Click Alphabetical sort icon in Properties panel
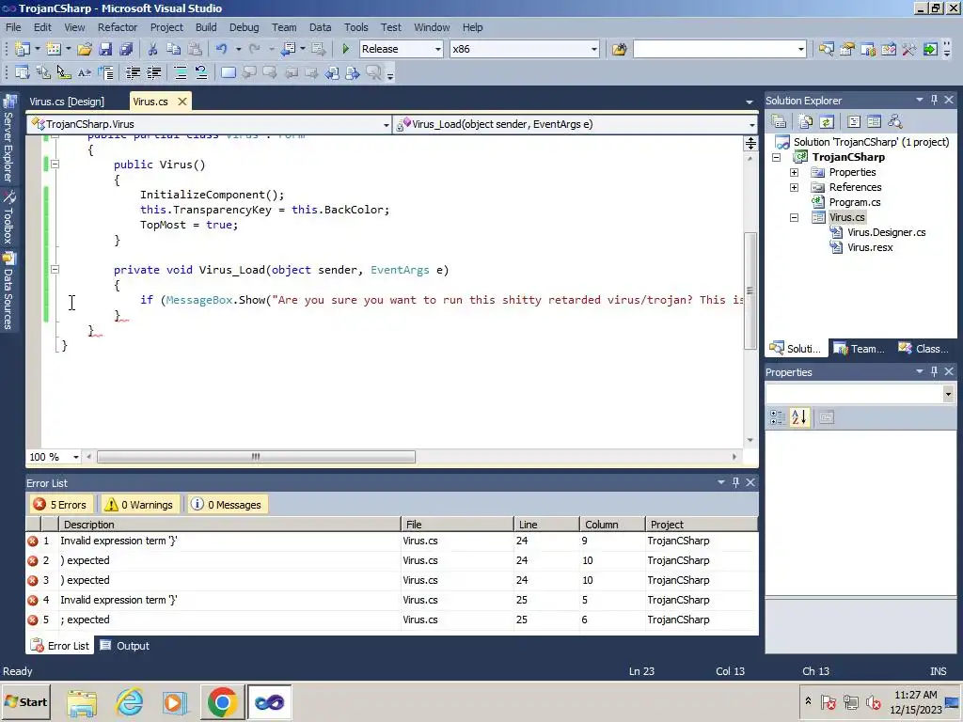The width and height of the screenshot is (963, 722). pos(799,417)
